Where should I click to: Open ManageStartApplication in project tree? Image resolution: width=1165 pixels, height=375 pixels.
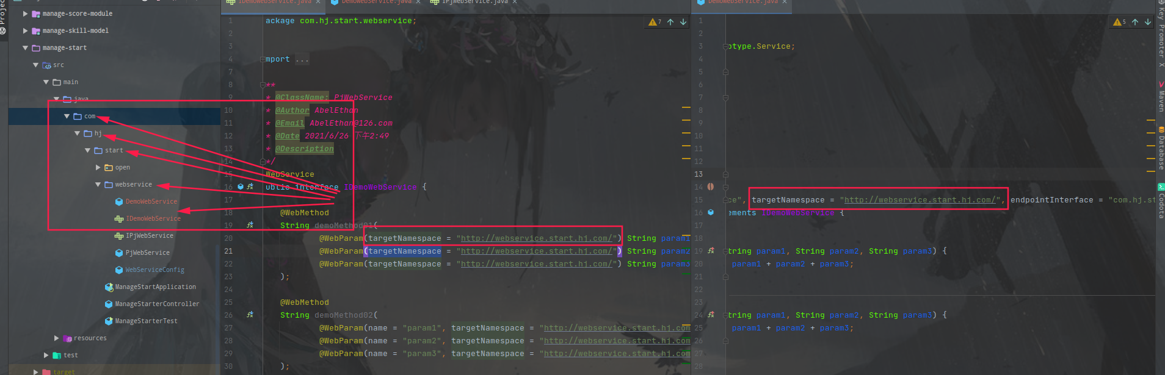[156, 287]
